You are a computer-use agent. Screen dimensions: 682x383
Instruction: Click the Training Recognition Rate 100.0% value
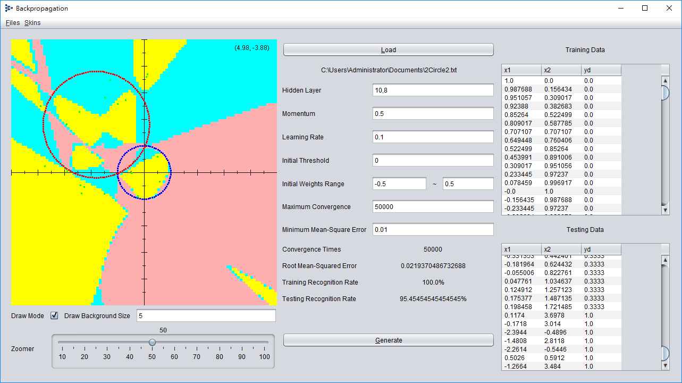(433, 282)
